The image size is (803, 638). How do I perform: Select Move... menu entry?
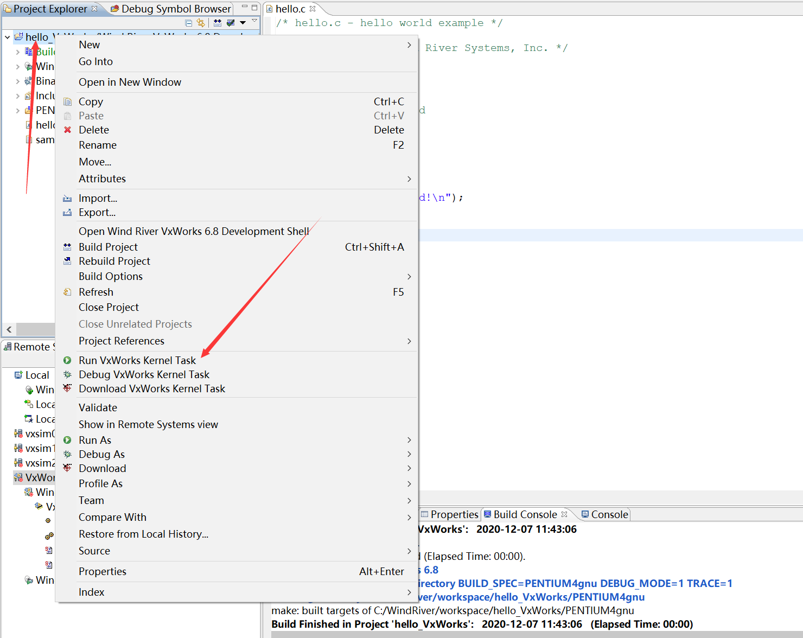point(237,162)
